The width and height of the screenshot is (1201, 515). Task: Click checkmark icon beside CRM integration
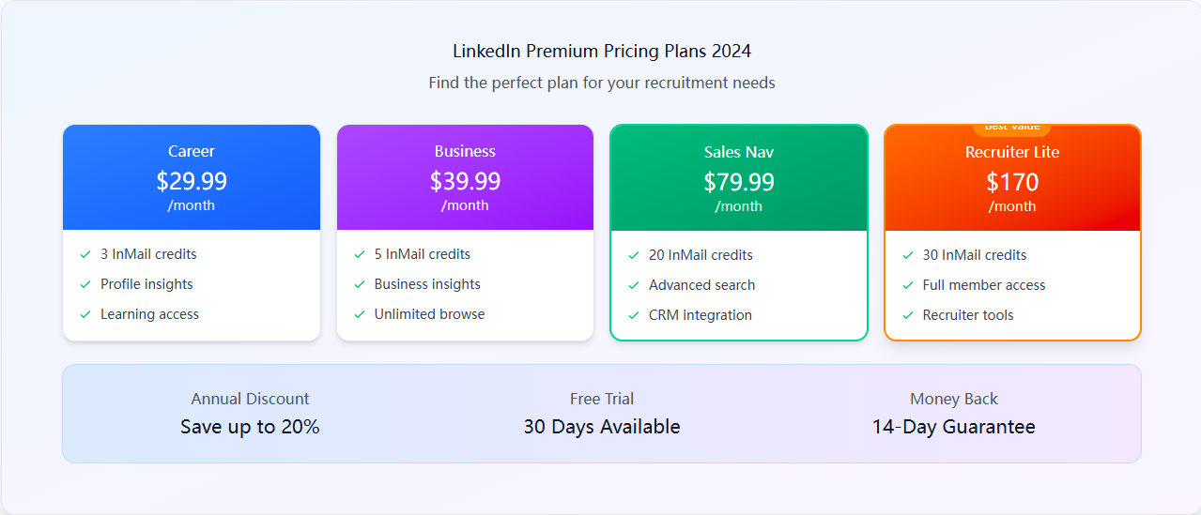point(634,315)
